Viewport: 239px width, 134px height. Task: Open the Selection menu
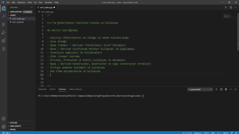tap(21, 3)
